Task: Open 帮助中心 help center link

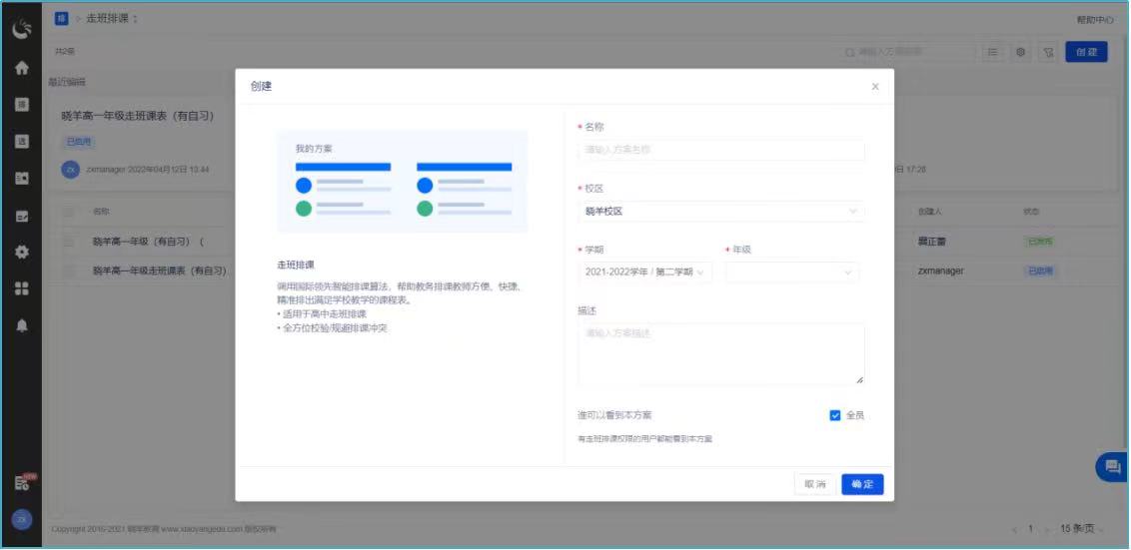Action: 1094,20
